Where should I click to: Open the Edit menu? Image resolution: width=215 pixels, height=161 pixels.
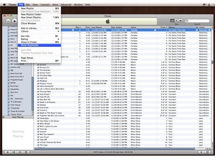[x=28, y=5]
